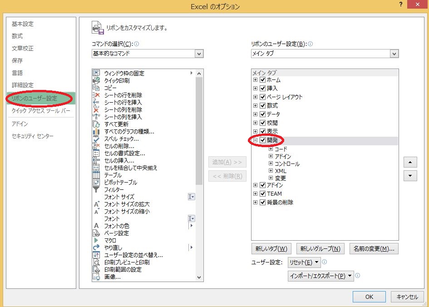
Task: Click the キャンセル button
Action: click(407, 297)
